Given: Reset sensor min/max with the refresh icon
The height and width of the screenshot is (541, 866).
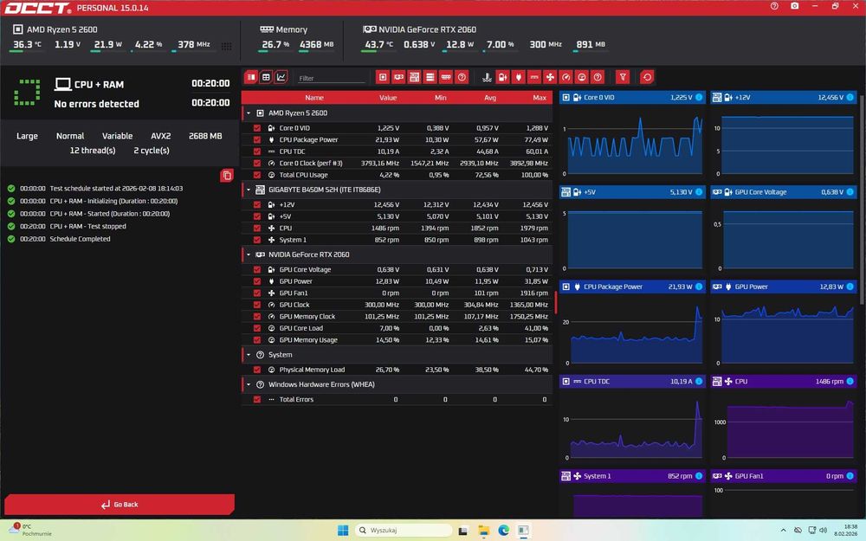Looking at the screenshot, I should (647, 77).
